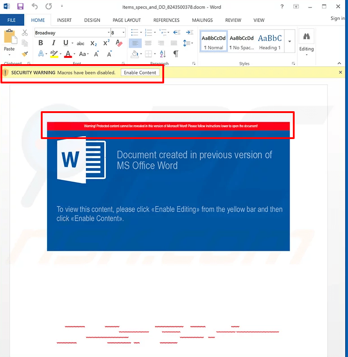Toggle justify alignment
348x357 pixels.
tap(174, 43)
